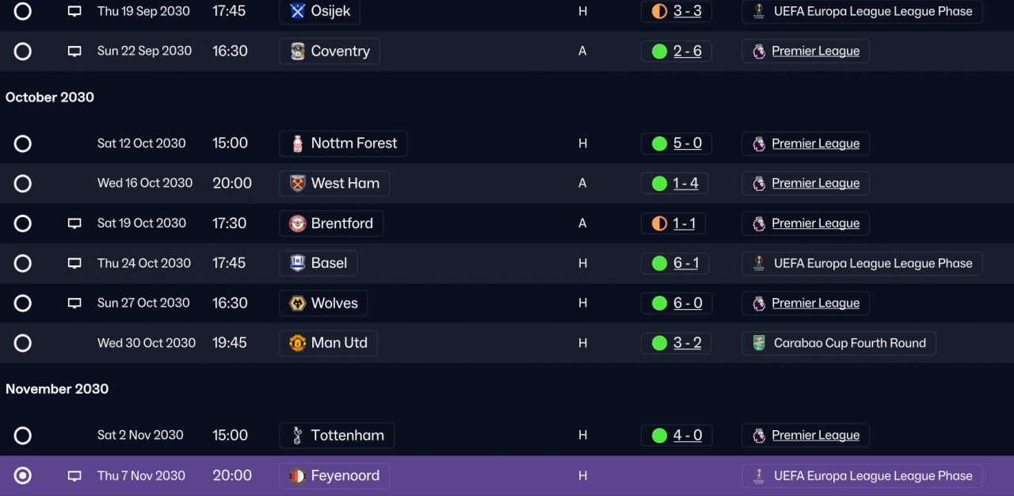Screen dimensions: 1014x496
Task: Click the November 2030 month header
Action: tap(57, 389)
